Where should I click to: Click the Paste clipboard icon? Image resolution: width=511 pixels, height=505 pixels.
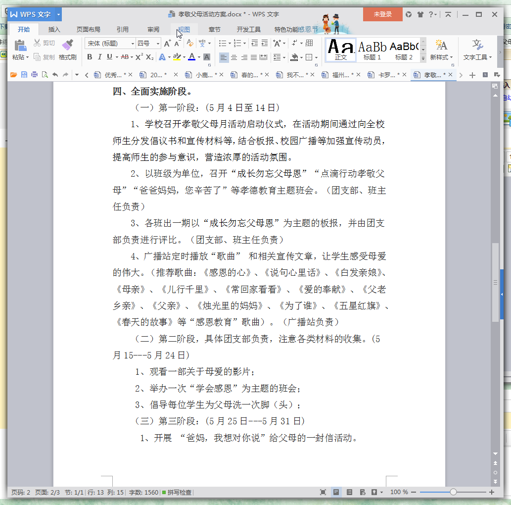20,45
